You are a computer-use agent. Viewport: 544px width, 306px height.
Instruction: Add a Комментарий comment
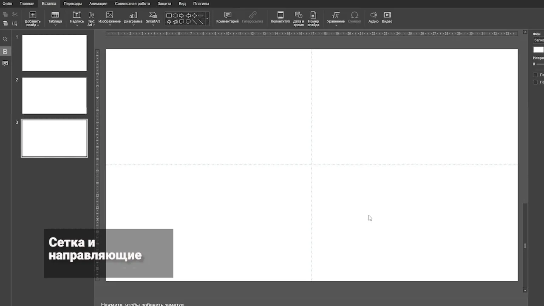[227, 17]
